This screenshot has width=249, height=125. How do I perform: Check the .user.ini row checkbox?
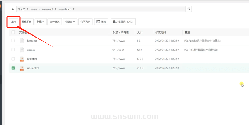[13, 50]
